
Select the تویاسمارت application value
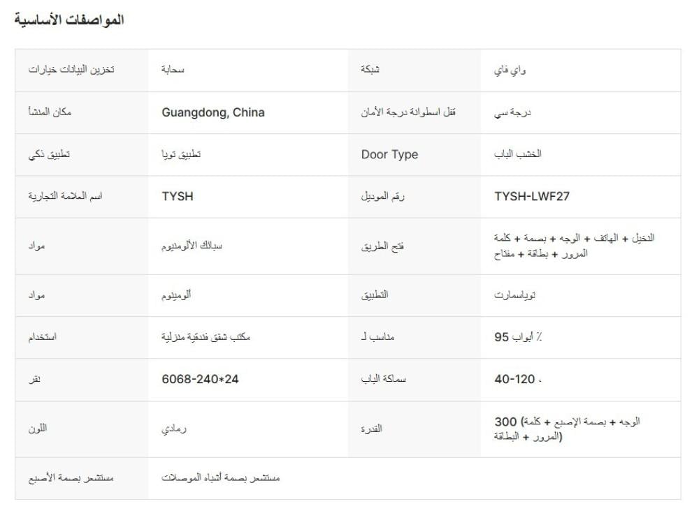click(514, 295)
